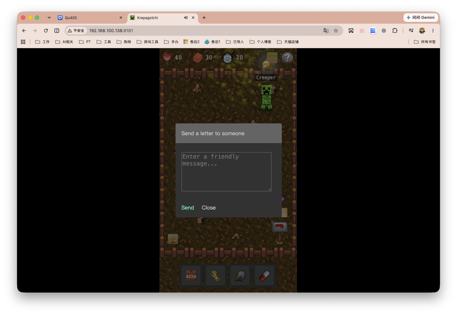Expand the tab search dropdown

(x=49, y=18)
